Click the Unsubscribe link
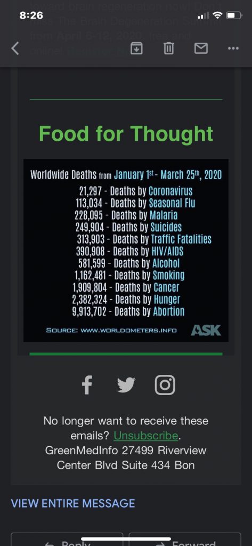Screen dimensions: 252x546 coord(146,435)
